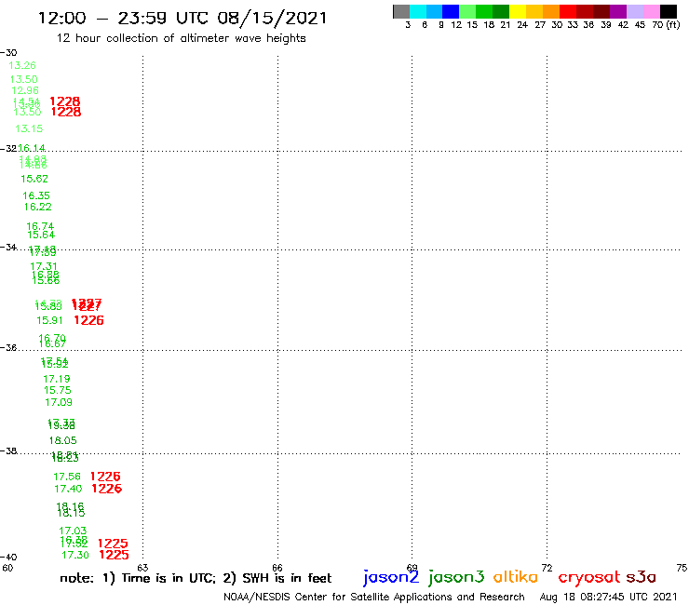Click the 'Aug 18 08:27:45 UTC 2021' timestamp
Viewport: 689px width, 605px height.
[608, 597]
